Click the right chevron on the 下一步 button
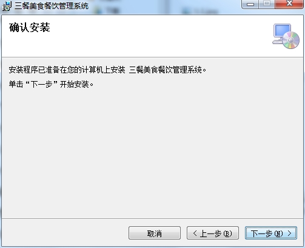 [290, 233]
